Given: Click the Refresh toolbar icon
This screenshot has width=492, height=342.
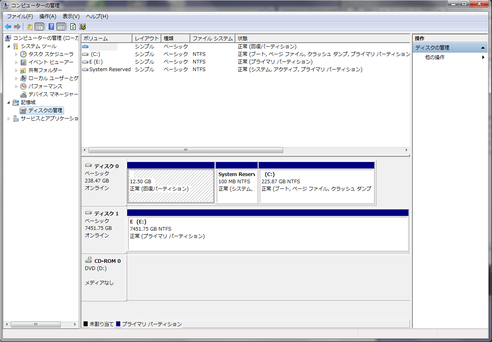Looking at the screenshot, I should (x=73, y=27).
